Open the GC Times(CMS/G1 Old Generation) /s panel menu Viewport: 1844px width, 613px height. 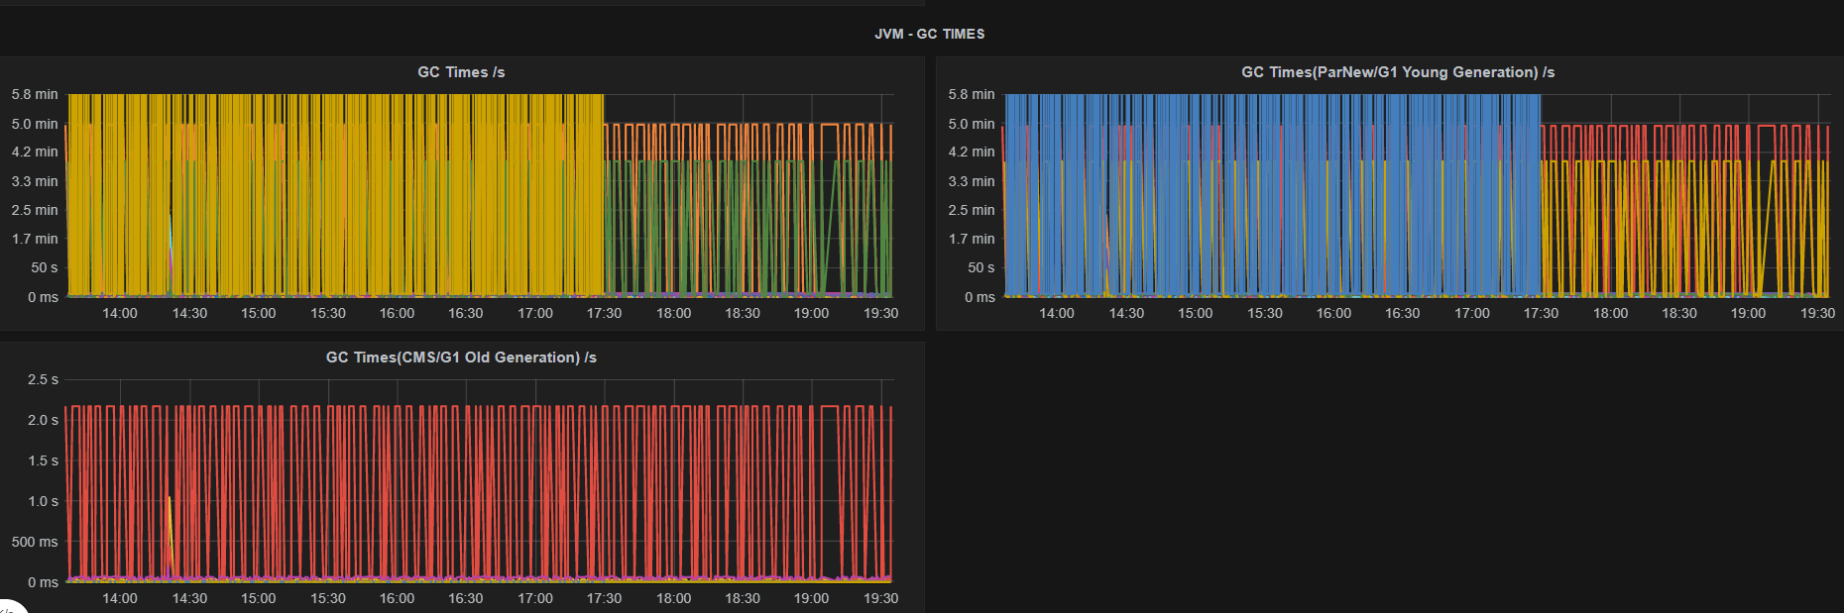coord(461,358)
